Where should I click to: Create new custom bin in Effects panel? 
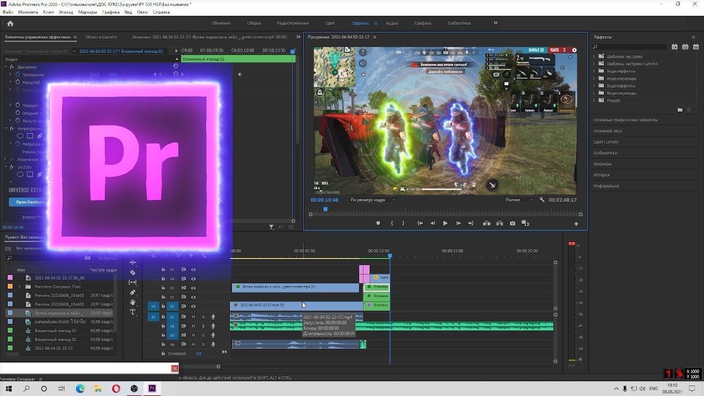point(680,109)
